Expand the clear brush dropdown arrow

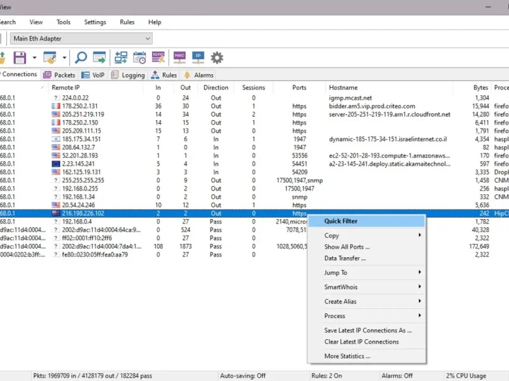(64, 58)
